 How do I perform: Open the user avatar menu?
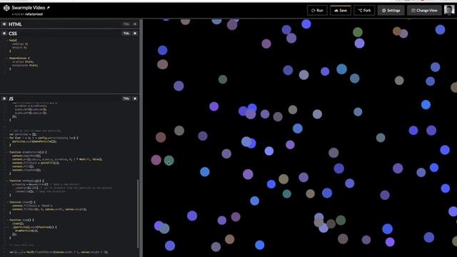click(449, 10)
